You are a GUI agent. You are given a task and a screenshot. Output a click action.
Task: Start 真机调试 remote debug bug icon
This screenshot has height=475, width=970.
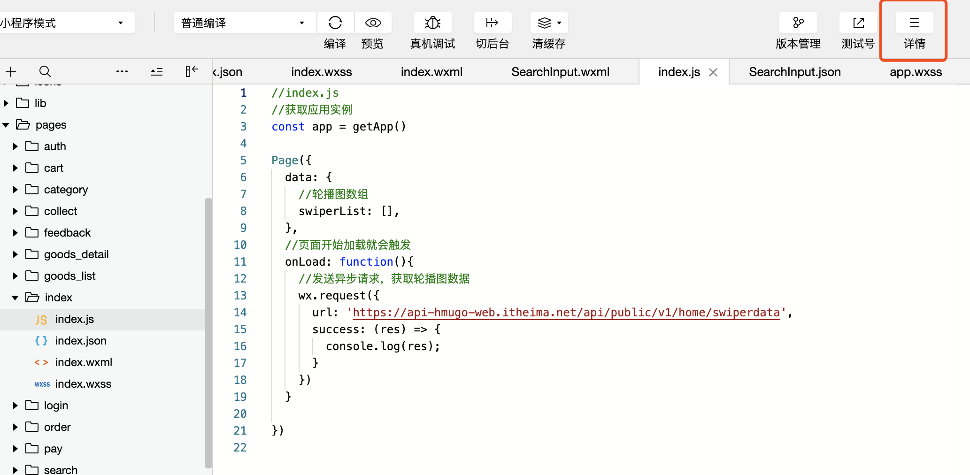click(x=432, y=23)
